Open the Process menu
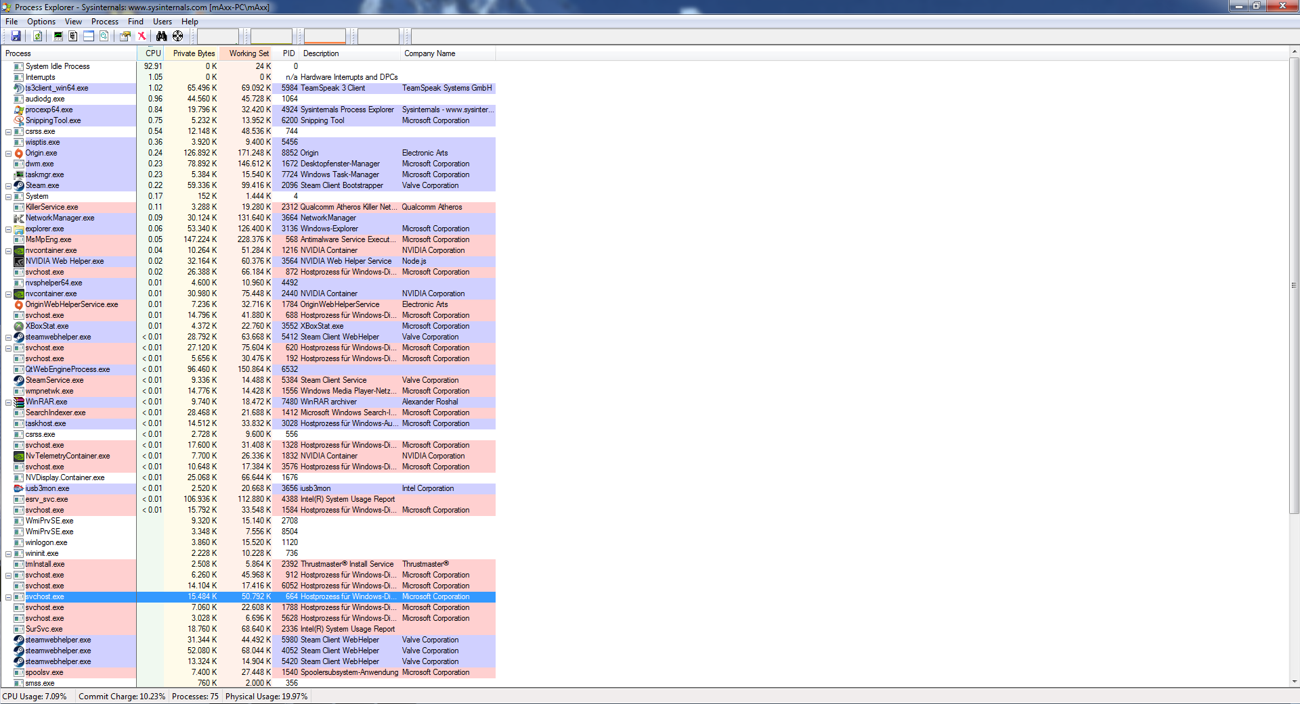This screenshot has height=704, width=1300. point(105,22)
